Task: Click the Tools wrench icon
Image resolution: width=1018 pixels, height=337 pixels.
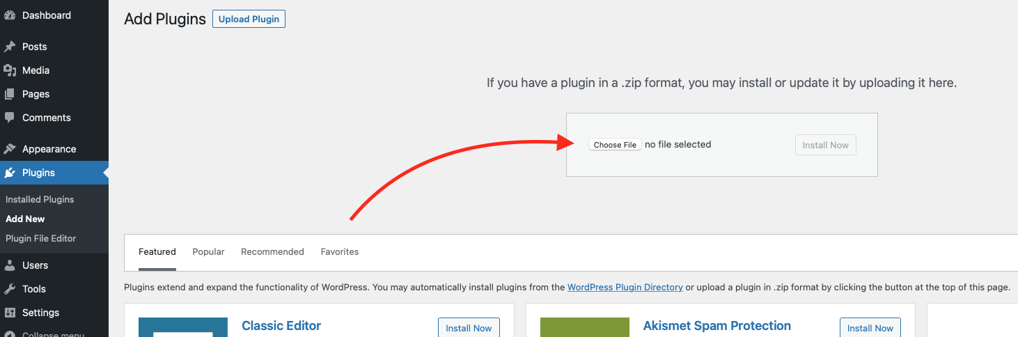Action: pos(10,289)
